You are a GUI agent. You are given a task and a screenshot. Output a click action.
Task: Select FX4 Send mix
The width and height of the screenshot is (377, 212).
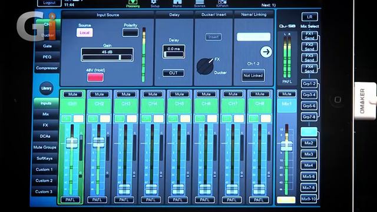tap(309, 68)
